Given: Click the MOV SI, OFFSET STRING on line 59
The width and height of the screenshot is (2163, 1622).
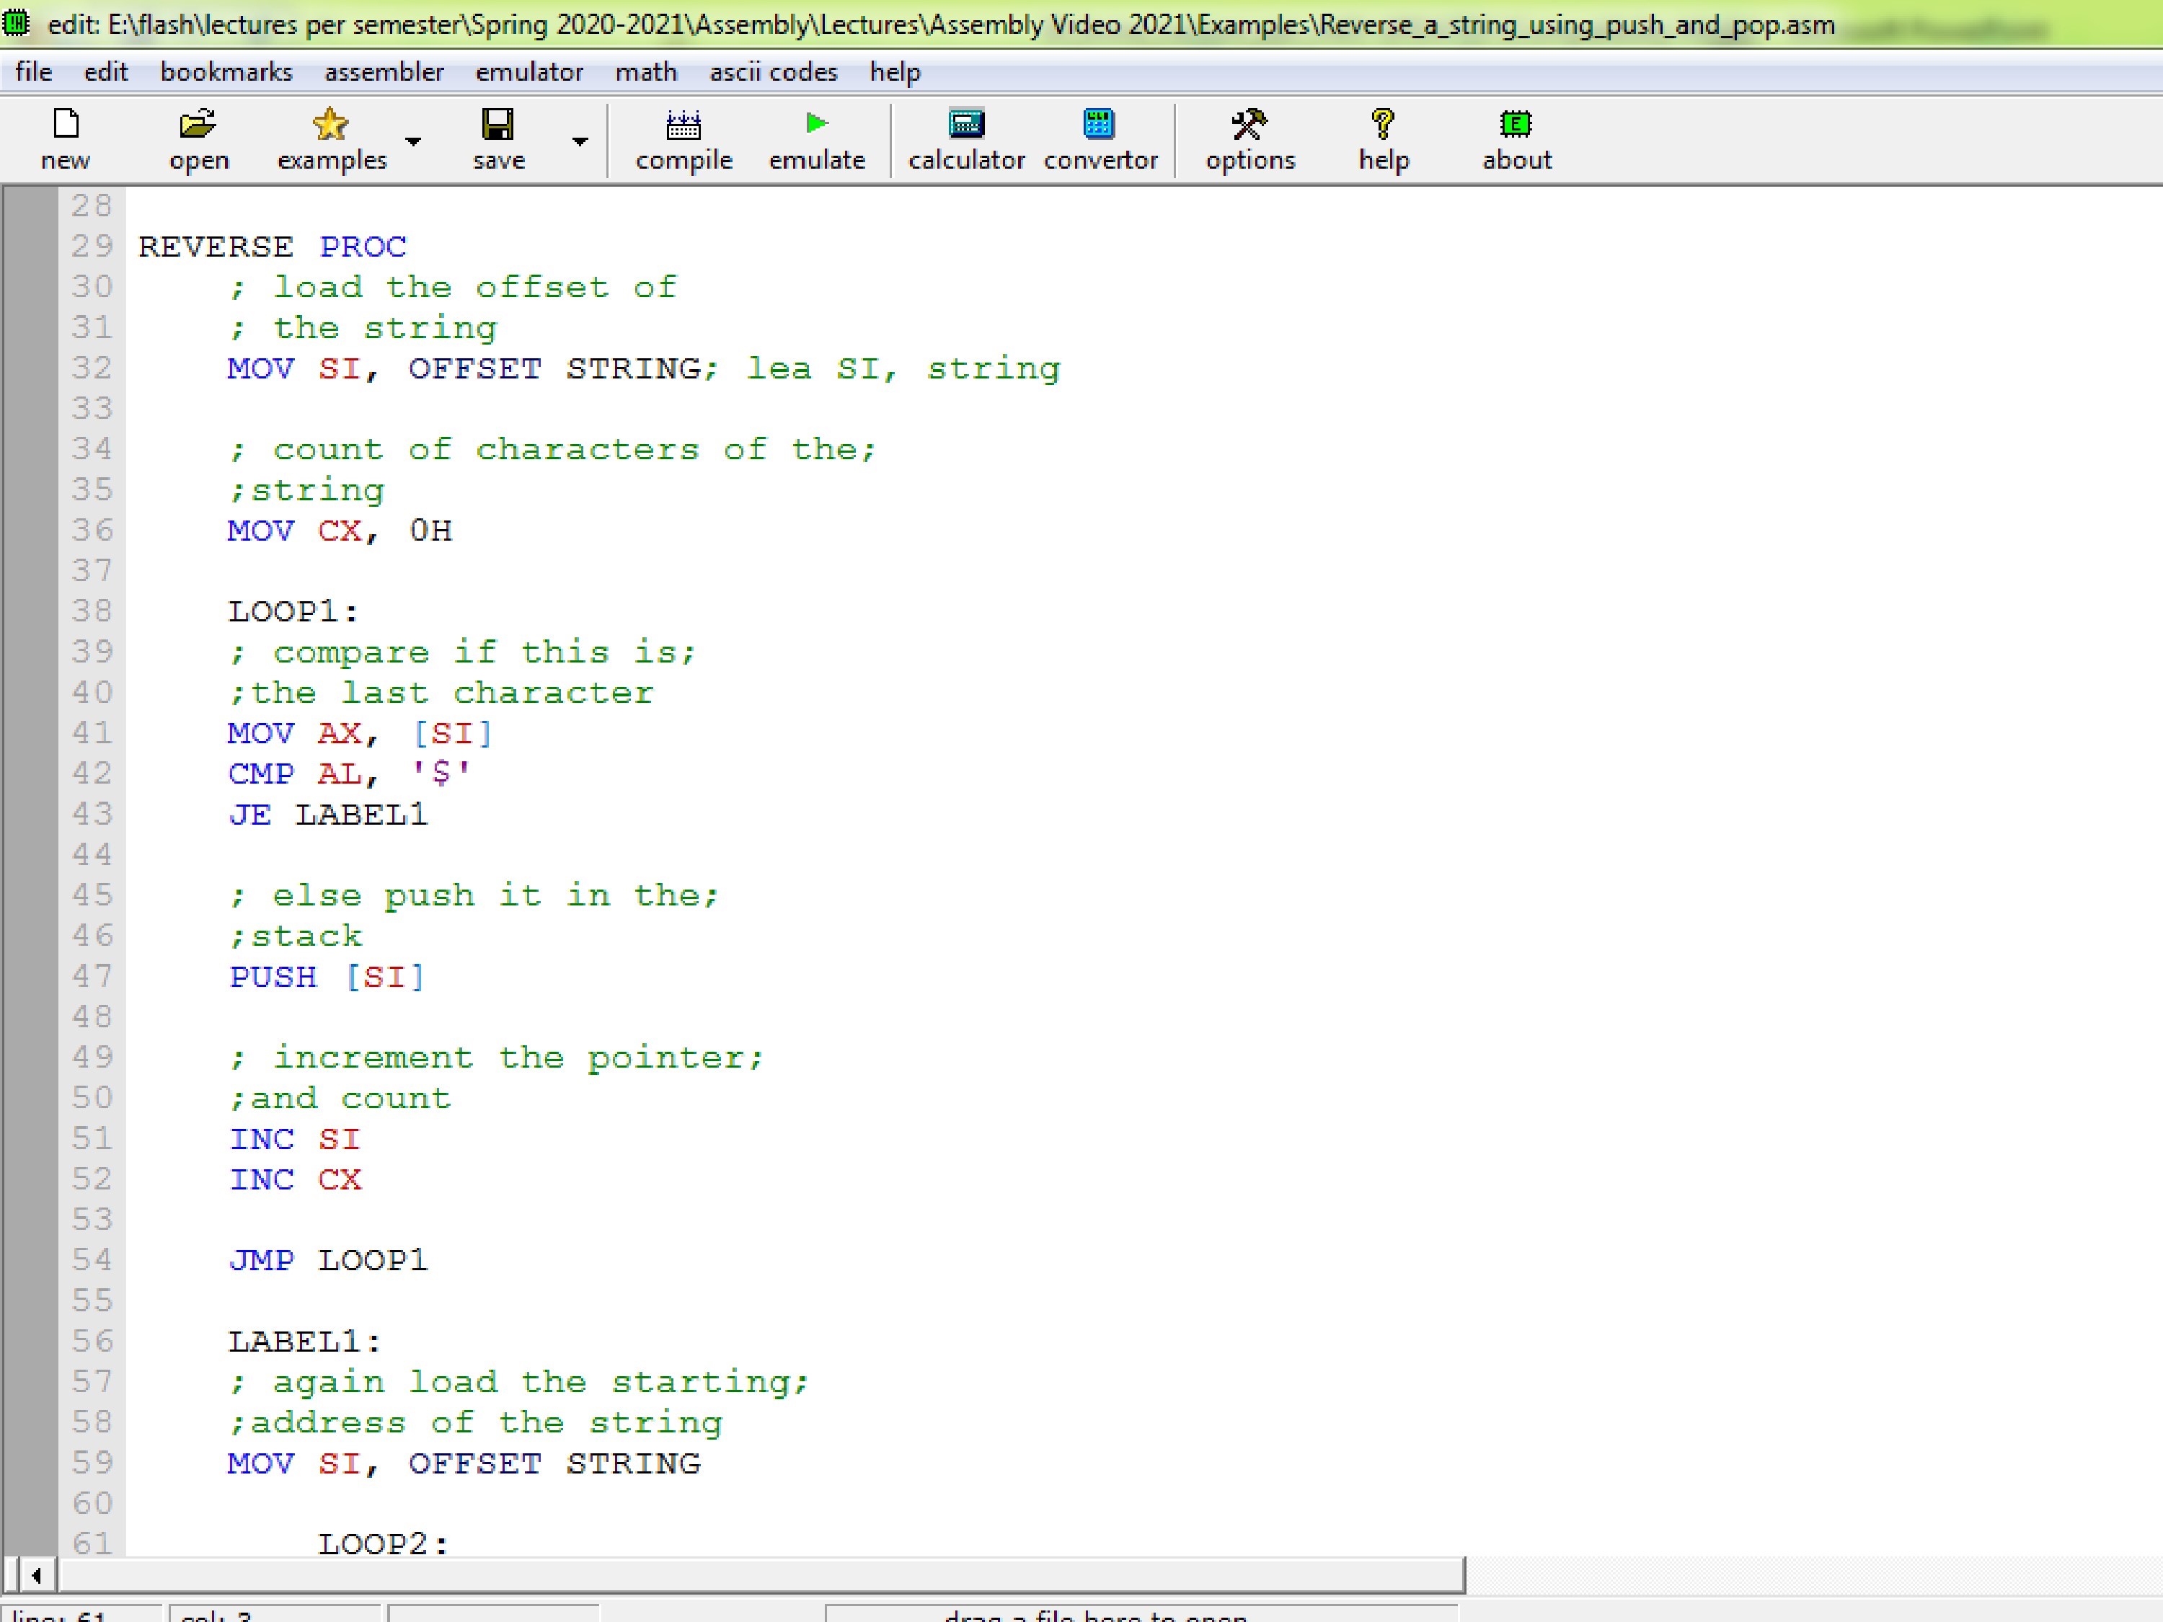Looking at the screenshot, I should click(464, 1463).
